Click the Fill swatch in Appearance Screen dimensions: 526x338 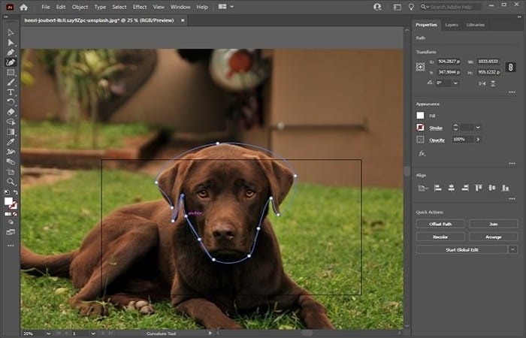pos(420,116)
